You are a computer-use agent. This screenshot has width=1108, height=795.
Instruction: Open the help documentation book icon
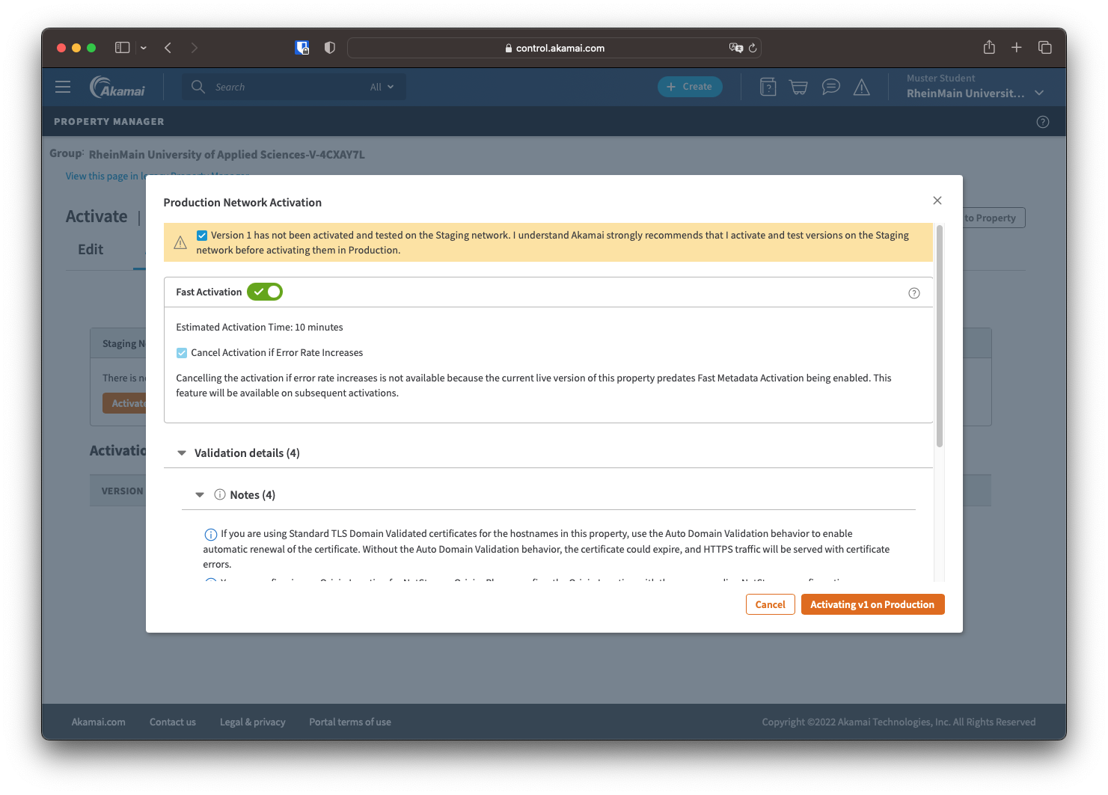[x=768, y=87]
